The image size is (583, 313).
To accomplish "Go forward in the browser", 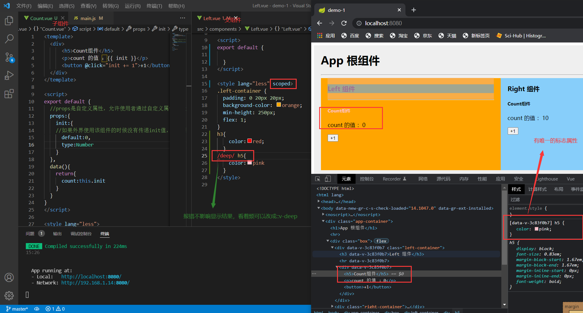I will pos(332,23).
